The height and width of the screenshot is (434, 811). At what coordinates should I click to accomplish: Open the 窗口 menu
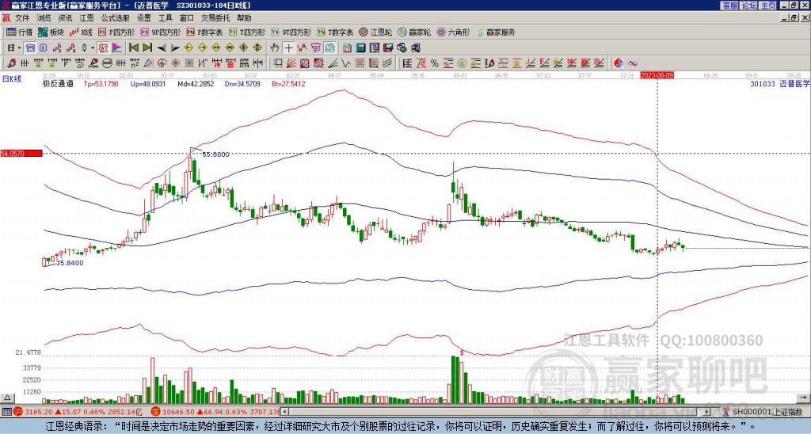[187, 18]
